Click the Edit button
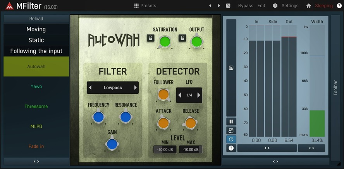344x169 pixels. 261,6
